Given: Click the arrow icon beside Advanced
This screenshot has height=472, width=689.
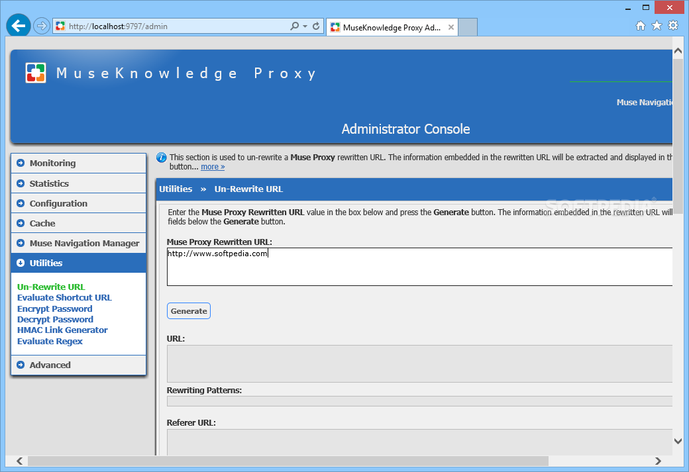Looking at the screenshot, I should coord(21,365).
